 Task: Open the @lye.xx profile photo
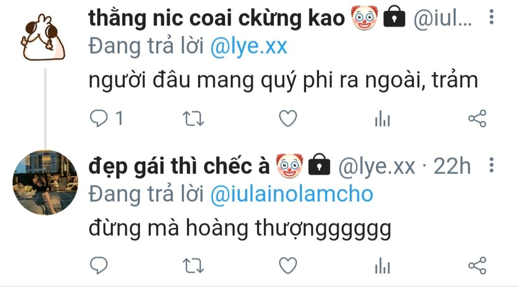click(45, 182)
